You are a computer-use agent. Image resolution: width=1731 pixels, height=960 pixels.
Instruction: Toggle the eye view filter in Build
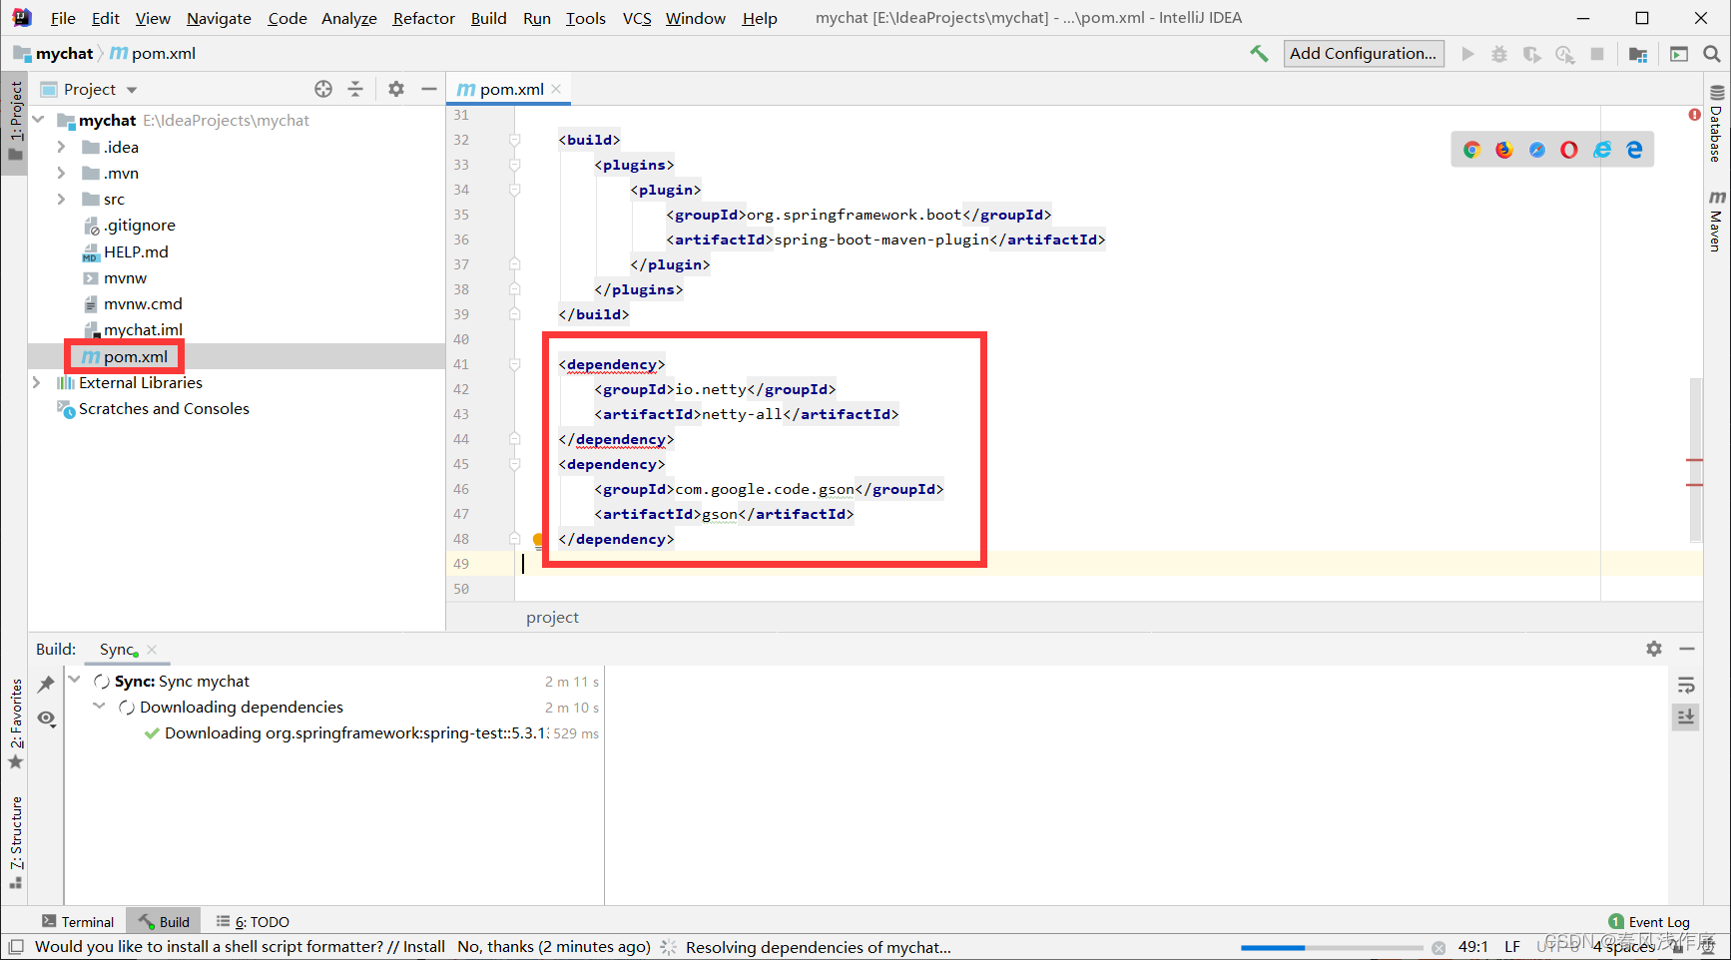46,719
